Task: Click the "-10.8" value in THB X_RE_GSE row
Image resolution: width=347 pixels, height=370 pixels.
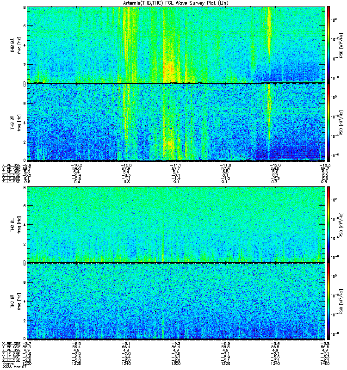Action: [x=126, y=165]
